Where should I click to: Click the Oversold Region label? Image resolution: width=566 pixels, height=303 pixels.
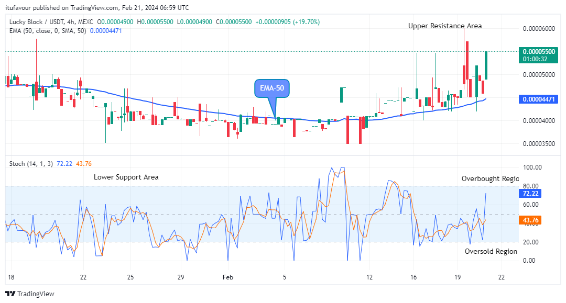[x=491, y=252]
